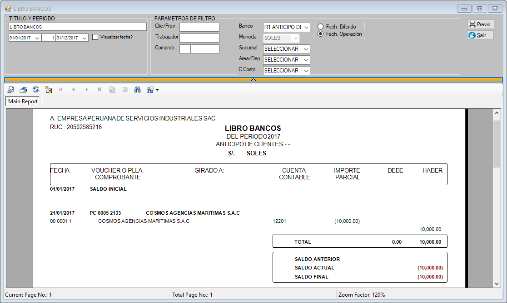Click the small Comprob. prefix field
Image resolution: width=507 pixels, height=303 pixels.
click(185, 49)
